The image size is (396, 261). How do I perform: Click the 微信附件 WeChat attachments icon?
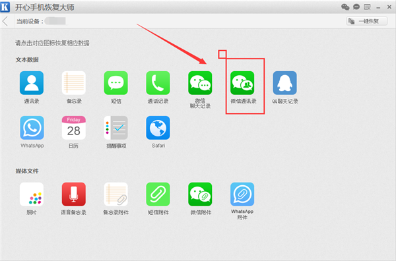pos(200,194)
